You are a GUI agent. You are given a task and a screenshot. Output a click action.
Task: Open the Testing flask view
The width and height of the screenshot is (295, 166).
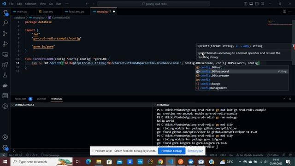tap(5, 75)
